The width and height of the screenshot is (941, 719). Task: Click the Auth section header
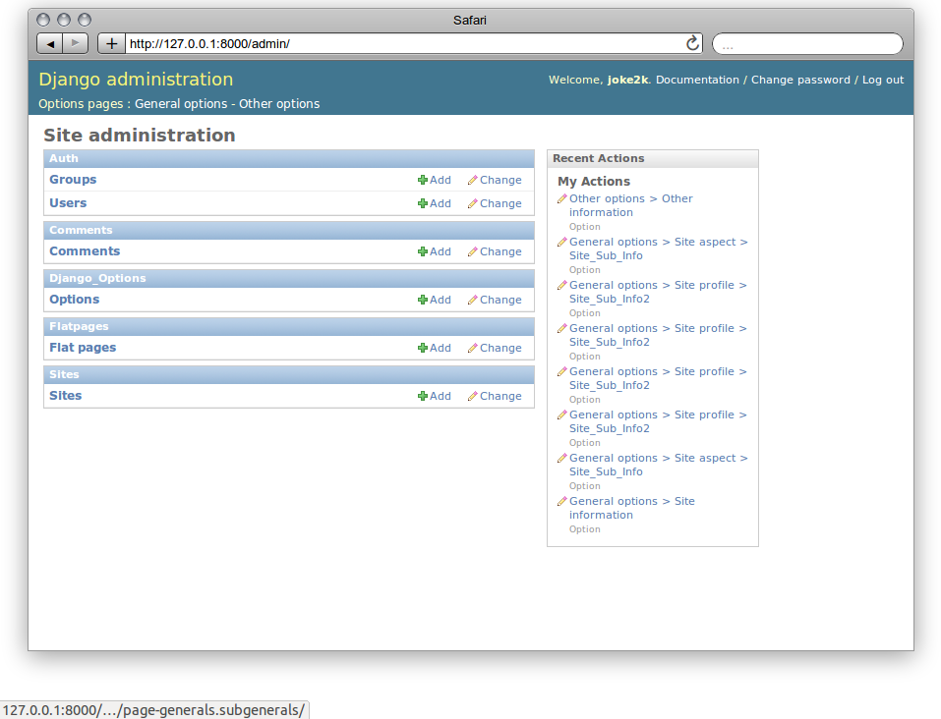(x=289, y=158)
